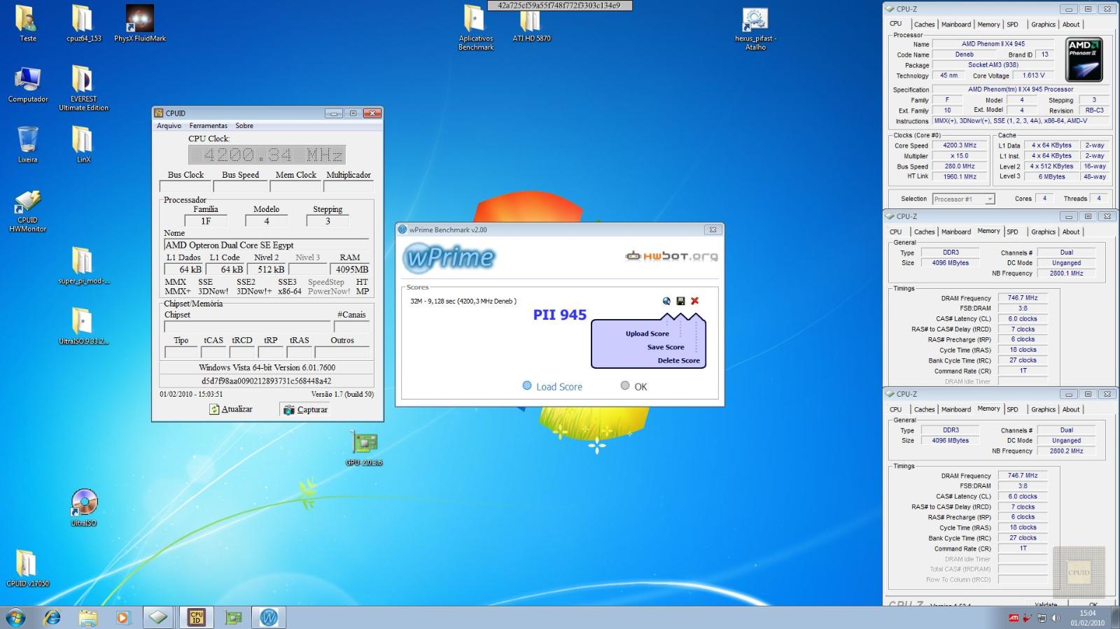The image size is (1120, 629).
Task: Open Mainboard tab in bottom CPU-Z window
Action: [955, 409]
